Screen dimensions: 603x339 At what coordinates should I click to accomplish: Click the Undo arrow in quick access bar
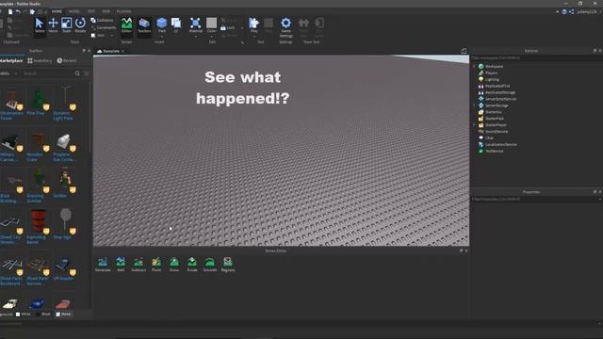click(x=18, y=11)
